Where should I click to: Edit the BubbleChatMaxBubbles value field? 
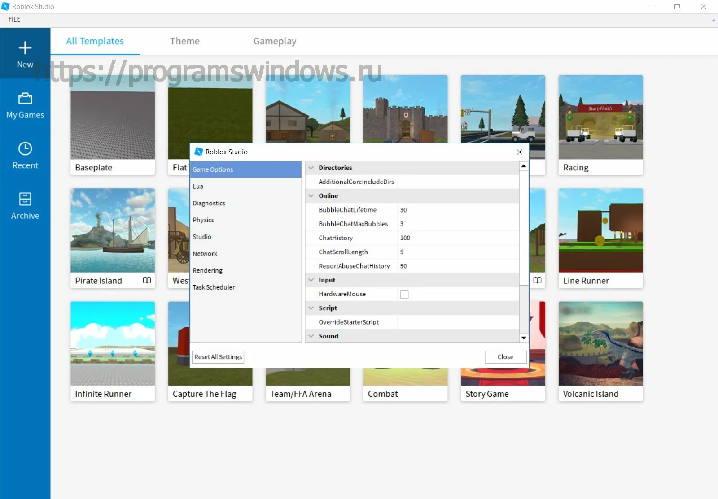point(458,224)
